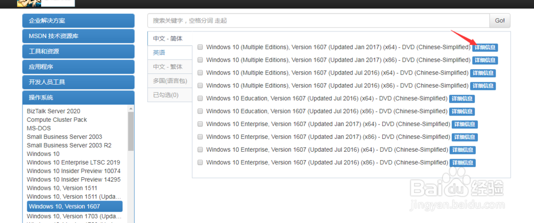
Task: Open 详细信息 for Education Jul 2016 x86
Action: click(x=462, y=111)
